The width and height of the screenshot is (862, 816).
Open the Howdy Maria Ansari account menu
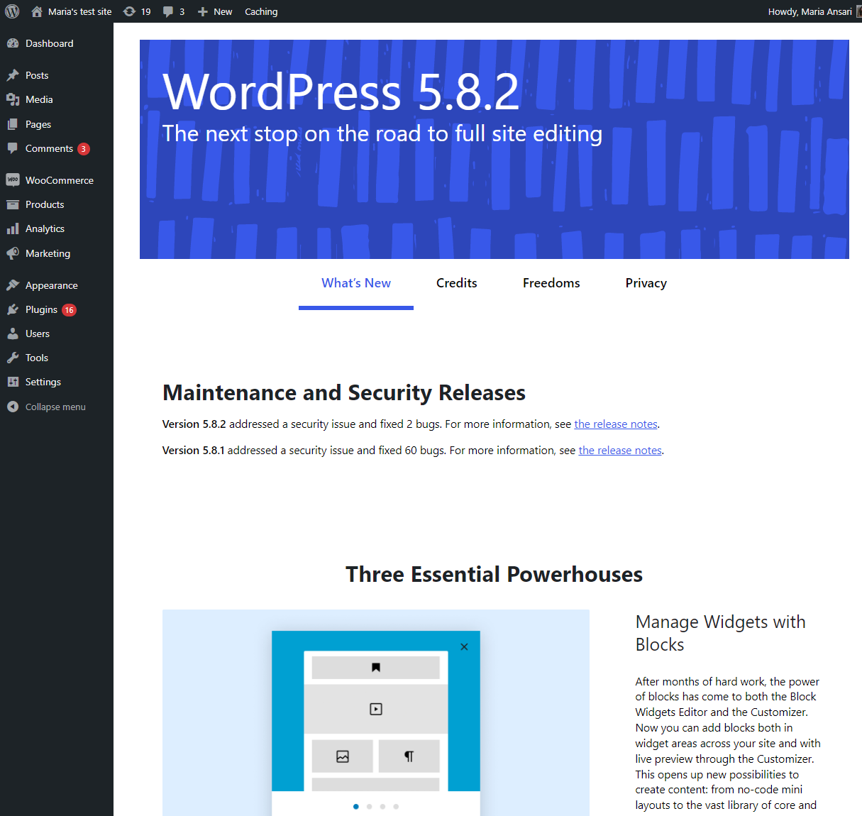pyautogui.click(x=811, y=11)
